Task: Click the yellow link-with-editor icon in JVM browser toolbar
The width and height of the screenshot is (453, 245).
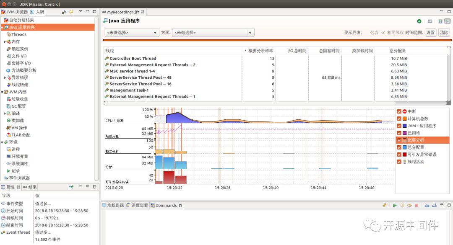Action: click(71, 12)
